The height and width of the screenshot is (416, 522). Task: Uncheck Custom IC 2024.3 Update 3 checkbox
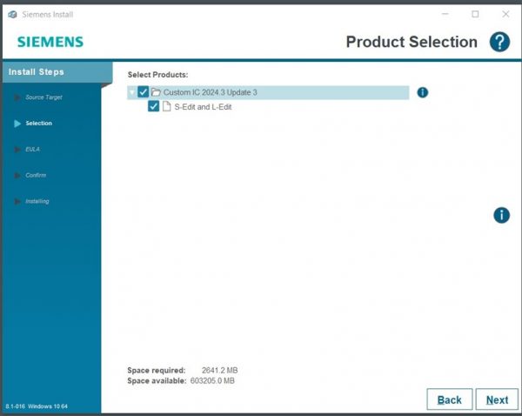[x=144, y=92]
